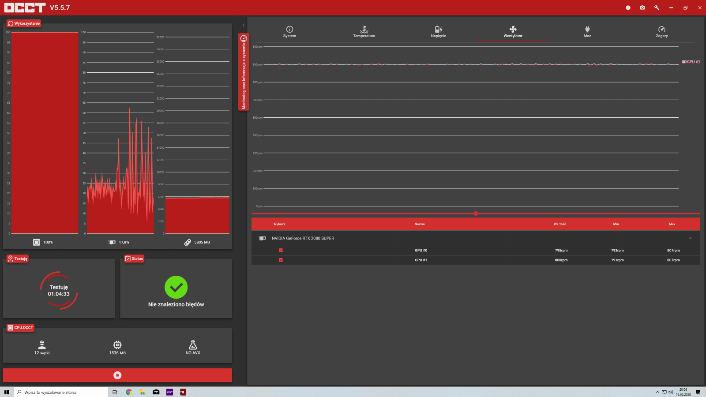706x397 pixels.
Task: Open the Windows Start menu
Action: click(6, 392)
